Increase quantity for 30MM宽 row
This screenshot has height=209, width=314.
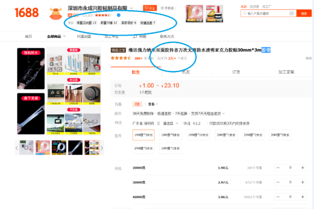[303, 182]
